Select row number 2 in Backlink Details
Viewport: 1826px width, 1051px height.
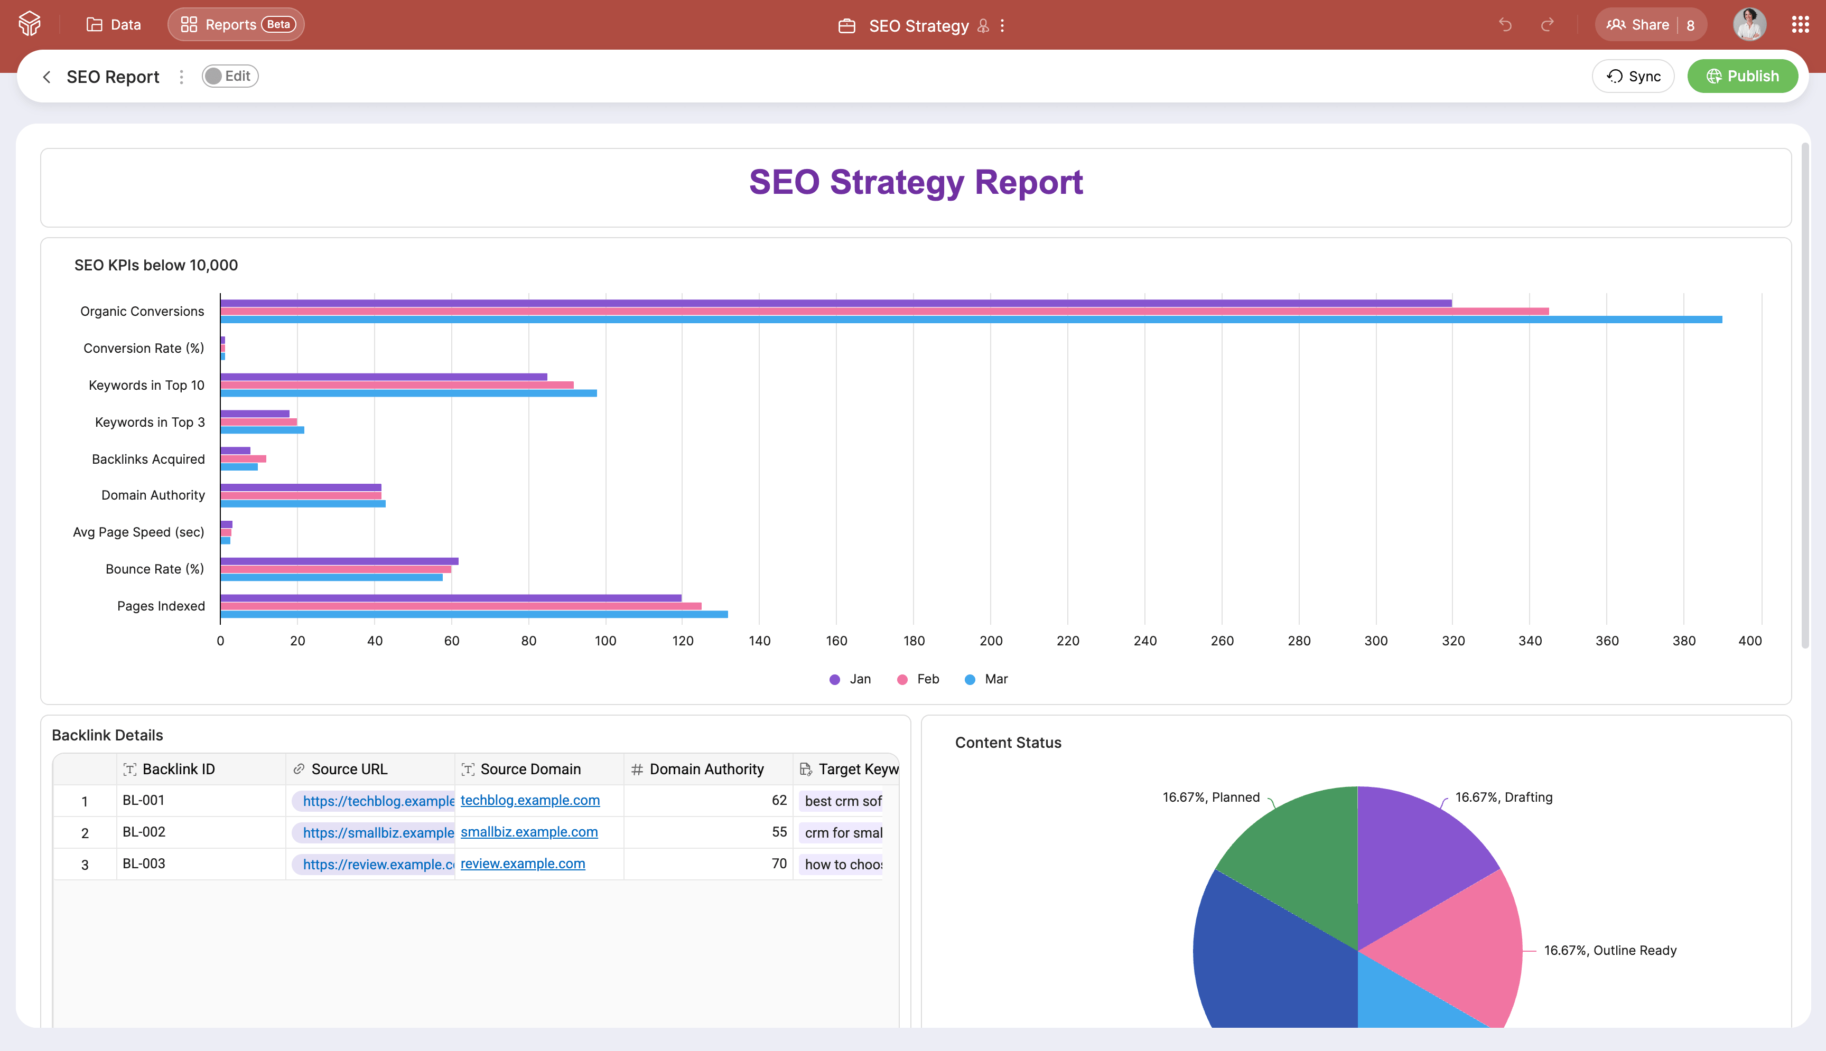pyautogui.click(x=85, y=833)
